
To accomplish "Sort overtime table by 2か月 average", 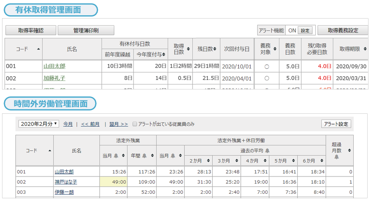I will pos(208,160).
